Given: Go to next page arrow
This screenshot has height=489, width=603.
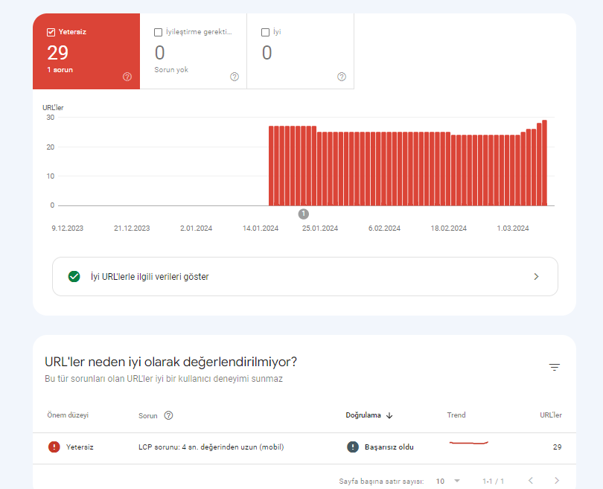Looking at the screenshot, I should 556,481.
